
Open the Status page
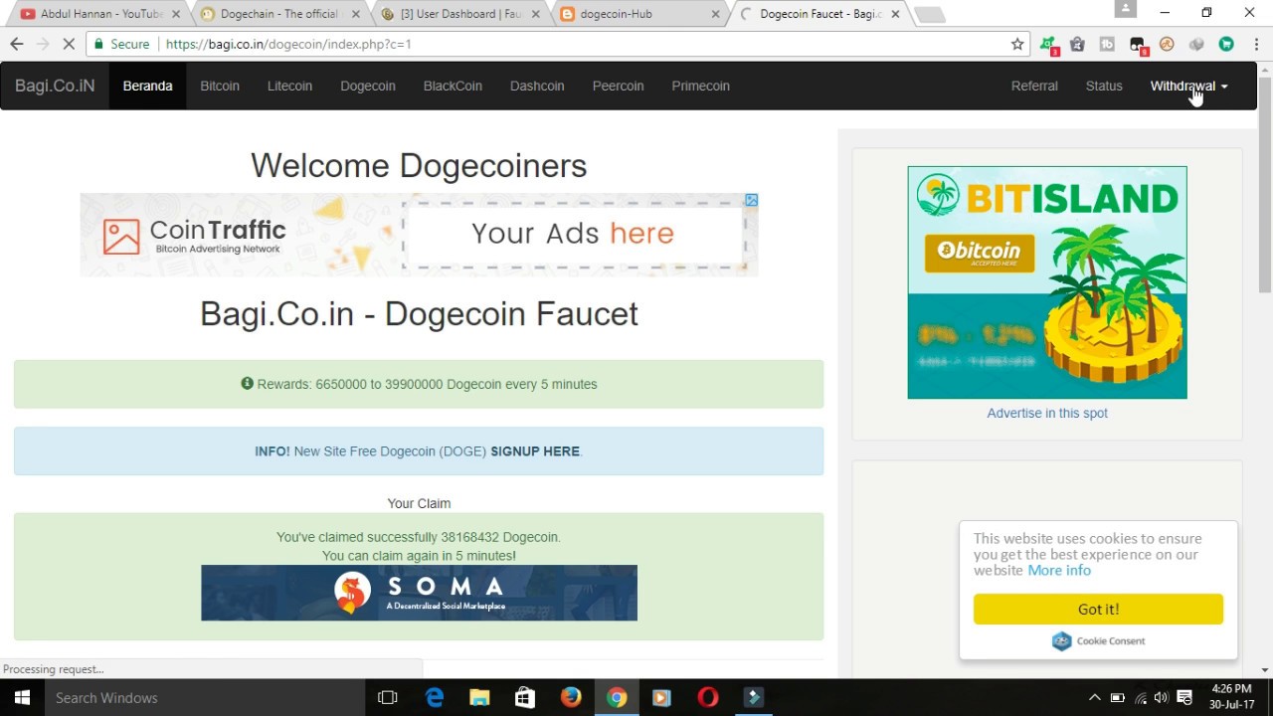pyautogui.click(x=1104, y=86)
